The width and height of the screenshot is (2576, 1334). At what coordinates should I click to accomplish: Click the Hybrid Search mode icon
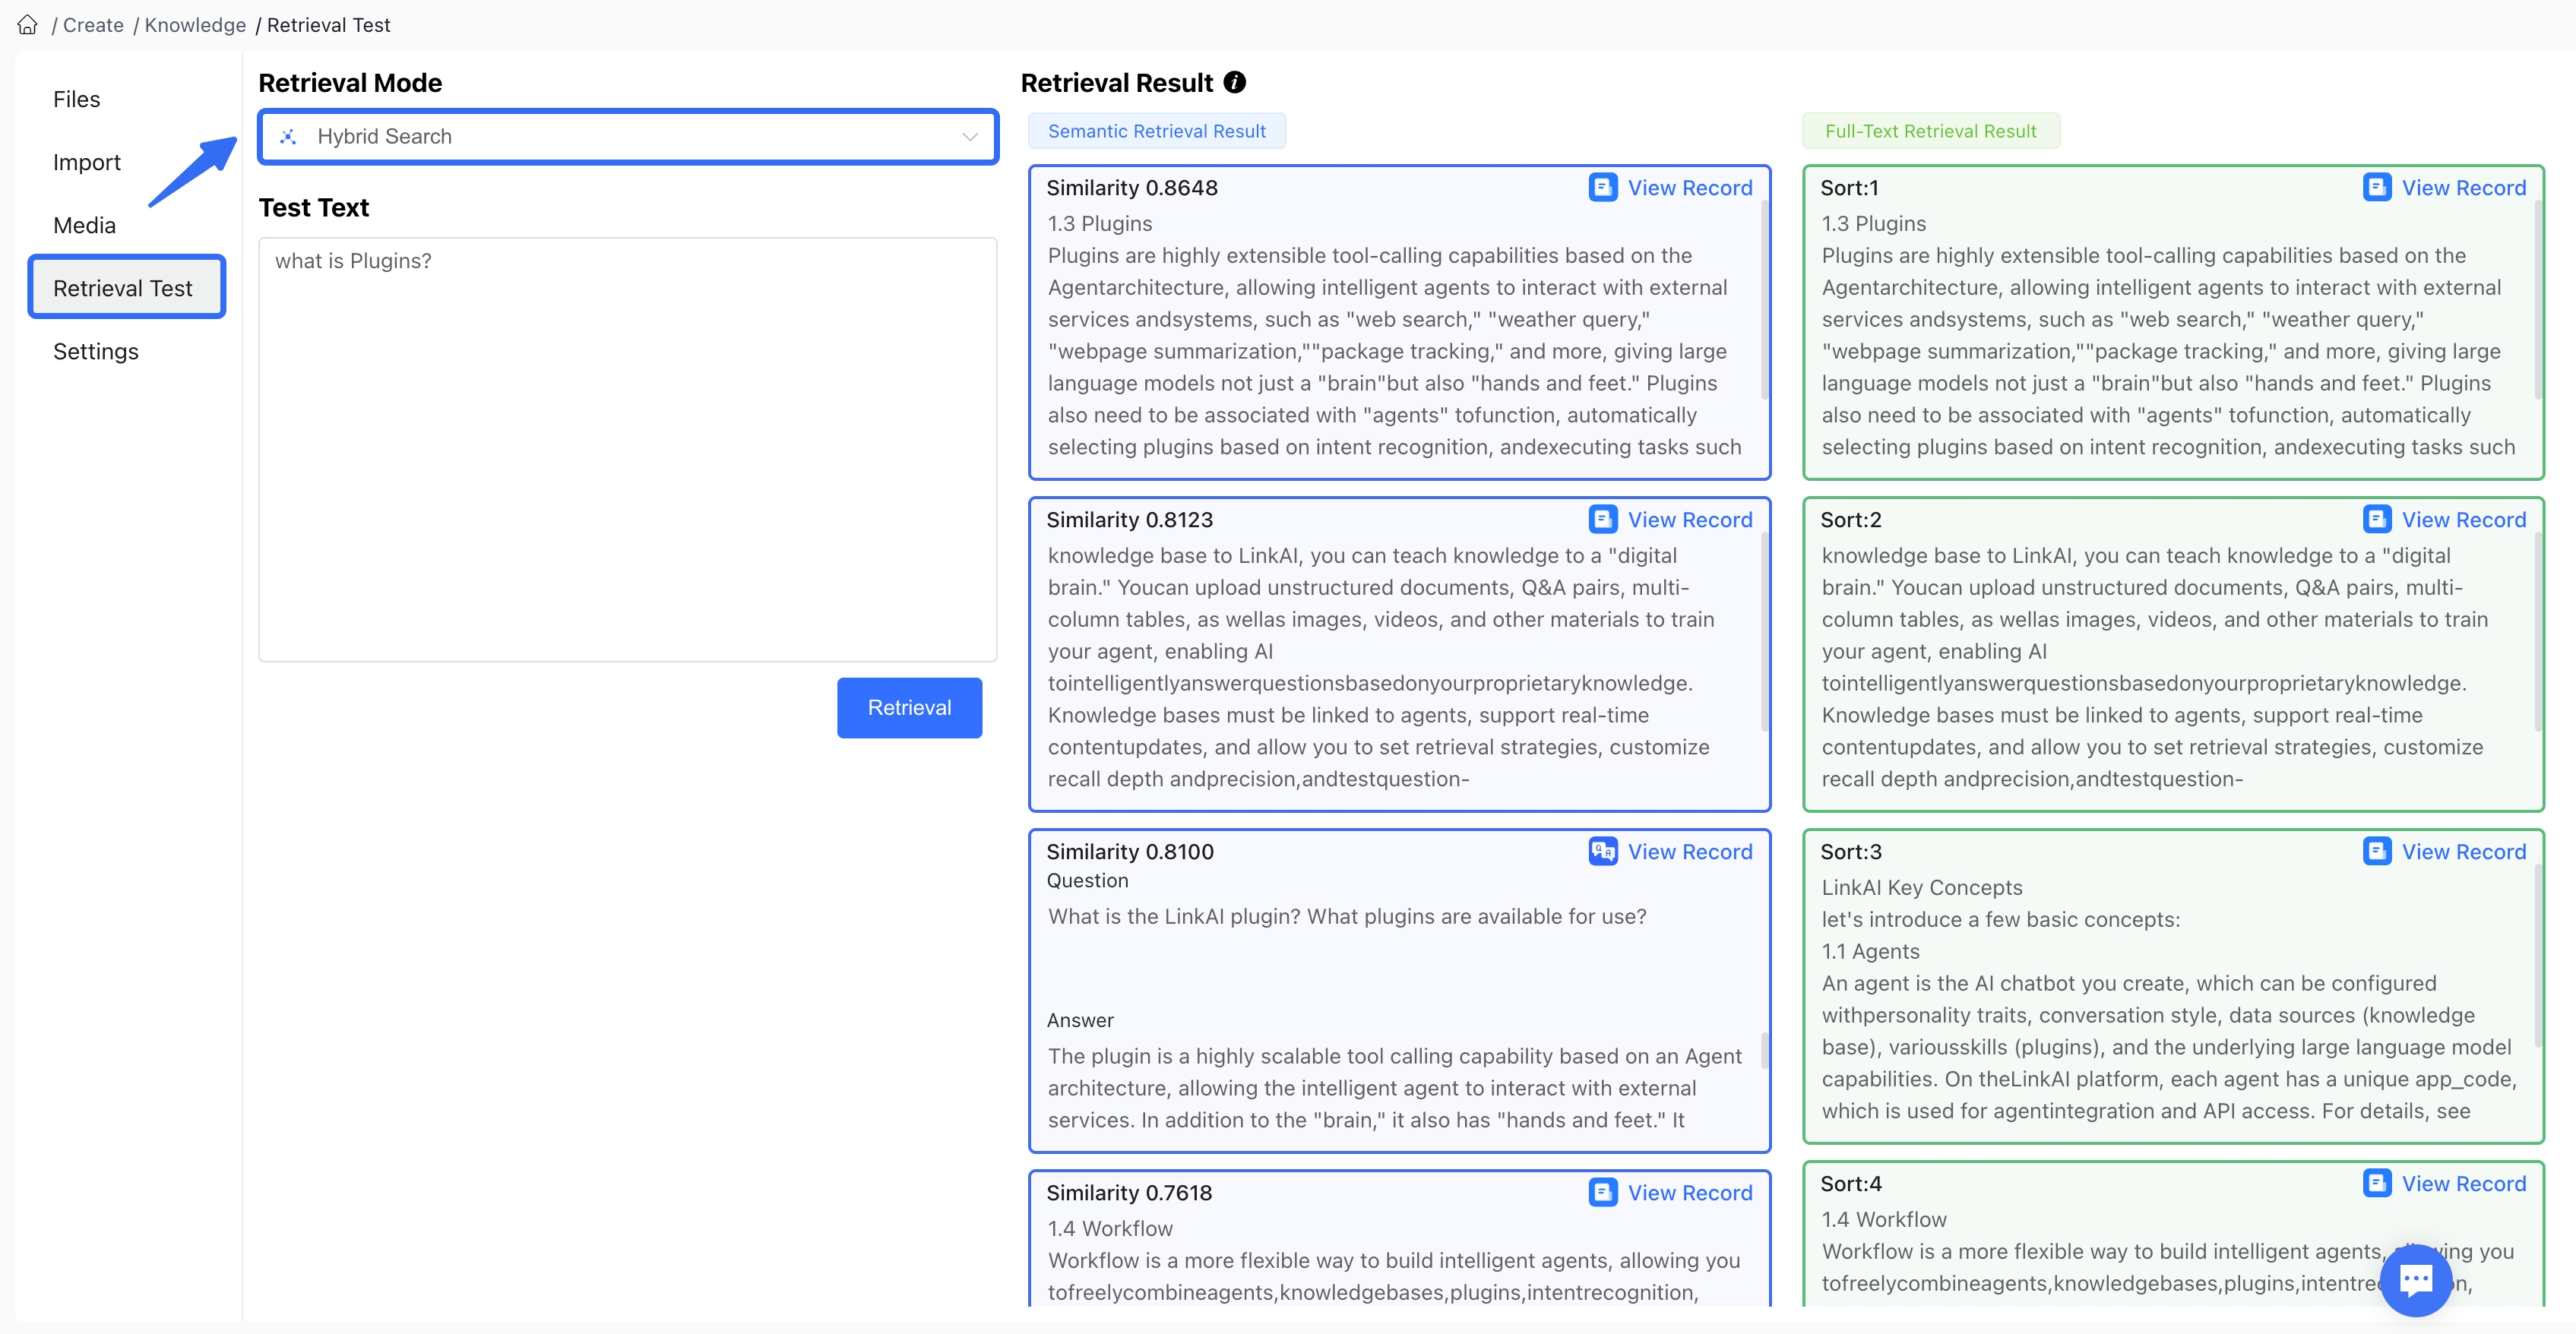tap(288, 137)
